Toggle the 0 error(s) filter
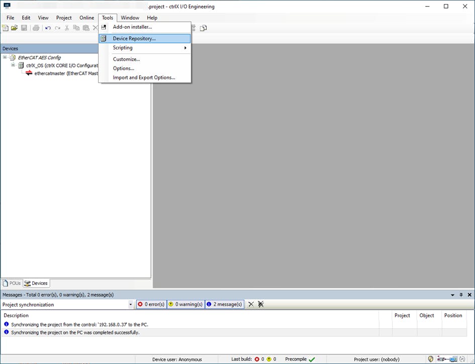The image size is (475, 364). (x=151, y=304)
